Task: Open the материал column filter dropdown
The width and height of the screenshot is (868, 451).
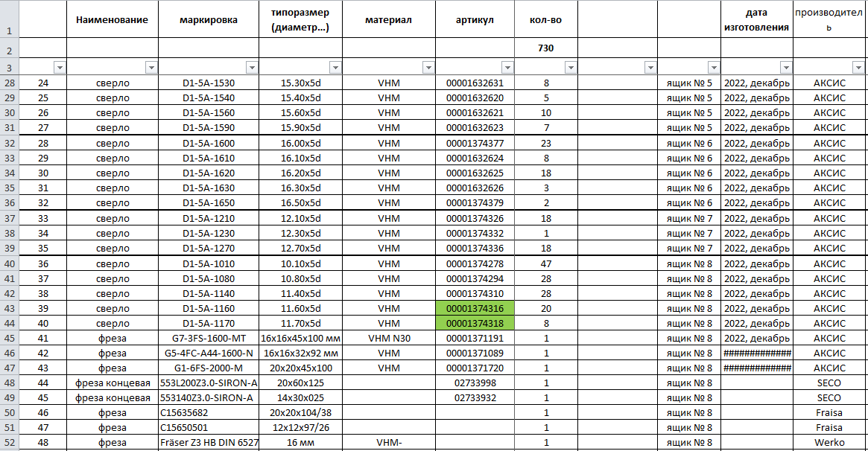Action: coord(428,68)
